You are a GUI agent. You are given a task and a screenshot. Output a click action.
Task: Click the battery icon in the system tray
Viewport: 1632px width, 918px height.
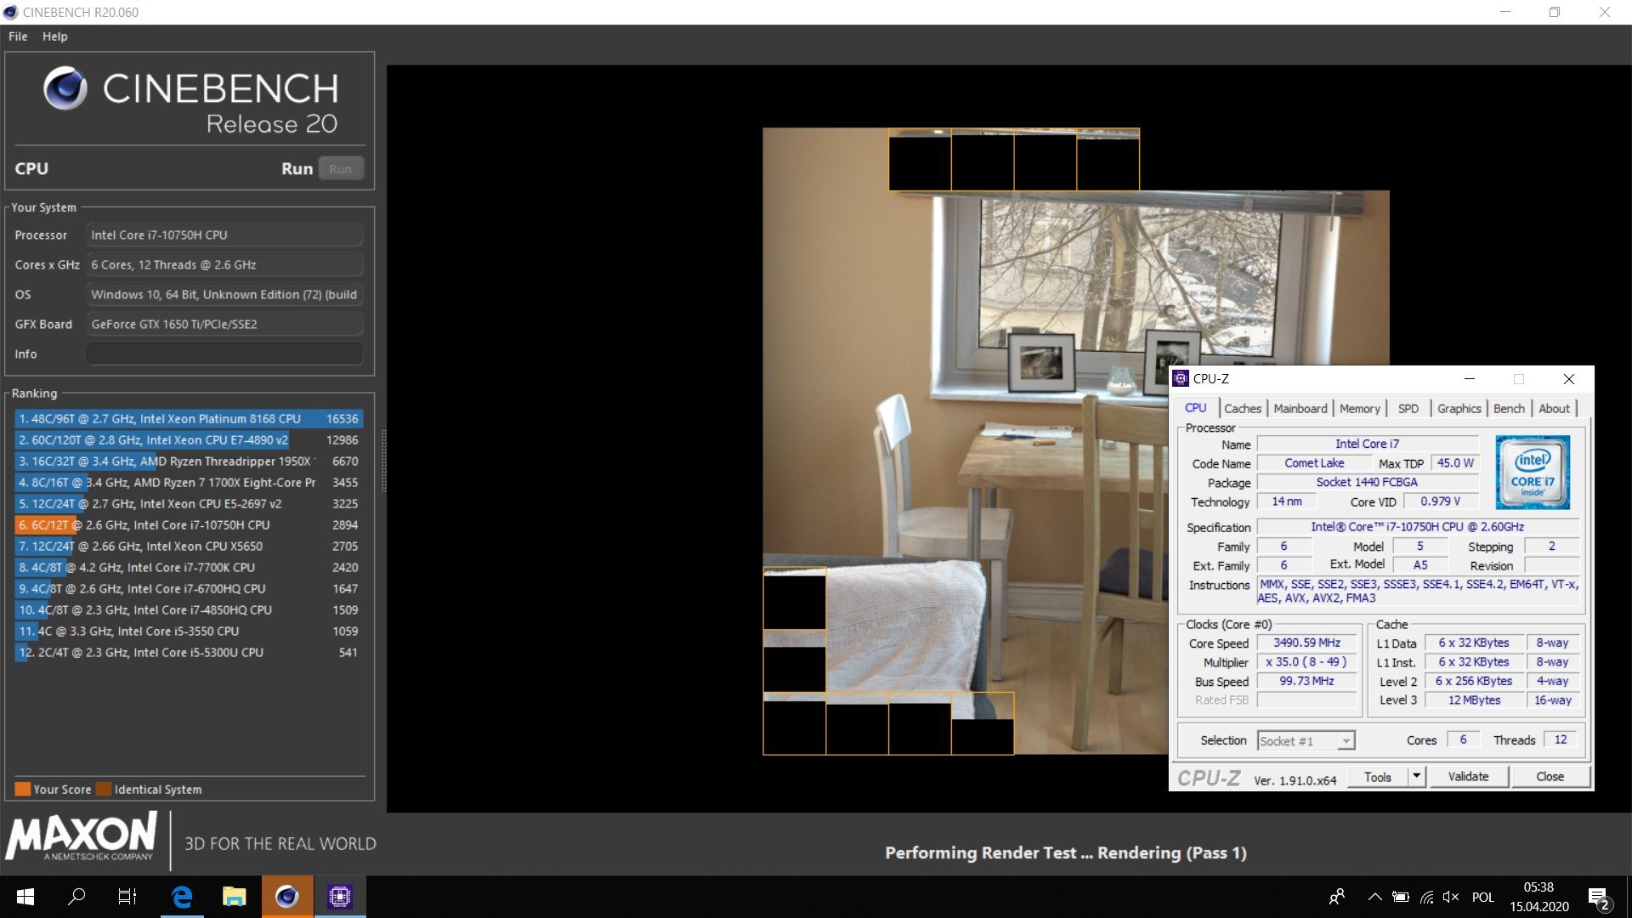pyautogui.click(x=1401, y=897)
